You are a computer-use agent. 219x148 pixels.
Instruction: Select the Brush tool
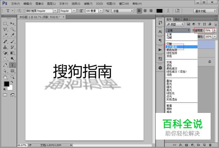pyautogui.click(x=12, y=41)
